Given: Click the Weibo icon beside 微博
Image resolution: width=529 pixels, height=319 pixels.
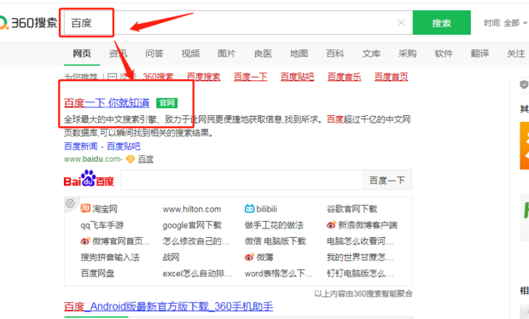Looking at the screenshot, I should (249, 258).
